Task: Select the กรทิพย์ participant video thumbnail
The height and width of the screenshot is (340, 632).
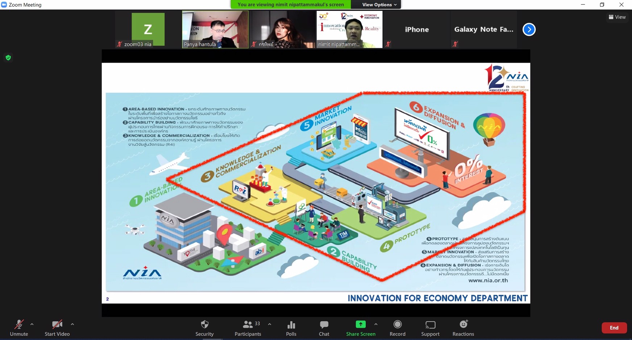Action: click(x=282, y=29)
